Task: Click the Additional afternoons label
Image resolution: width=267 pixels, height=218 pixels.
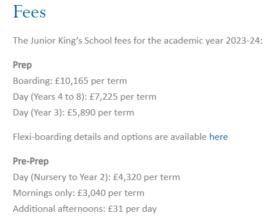Action: (x=59, y=209)
